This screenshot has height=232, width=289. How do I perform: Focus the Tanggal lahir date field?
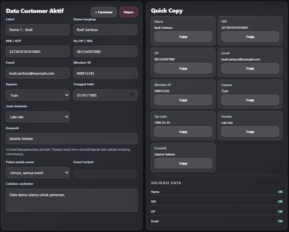point(105,95)
